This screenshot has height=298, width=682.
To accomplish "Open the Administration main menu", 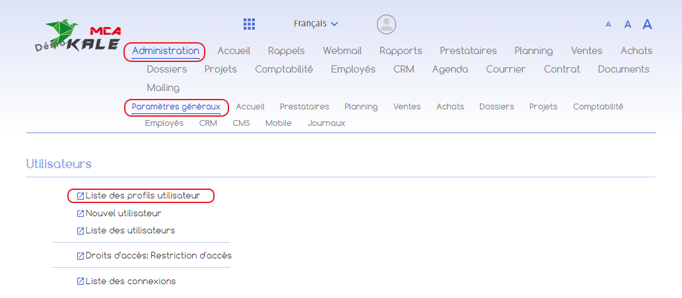I will (x=165, y=51).
